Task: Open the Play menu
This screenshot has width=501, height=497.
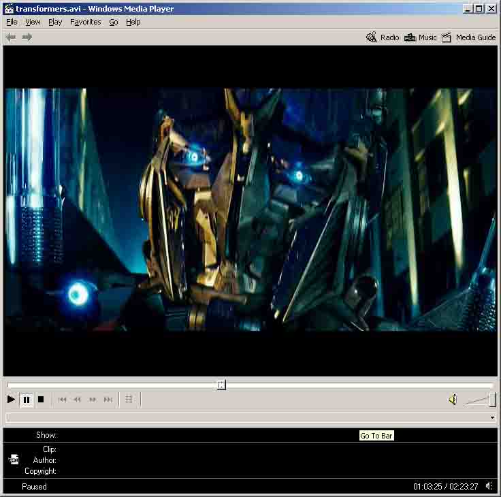Action: tap(55, 22)
